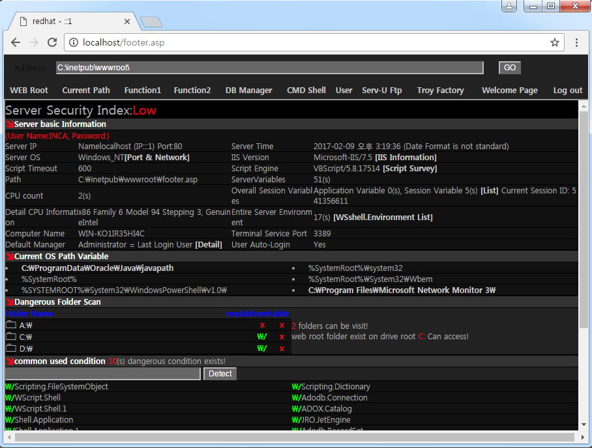The image size is (592, 448).
Task: Open WEB Root menu item
Action: (29, 91)
